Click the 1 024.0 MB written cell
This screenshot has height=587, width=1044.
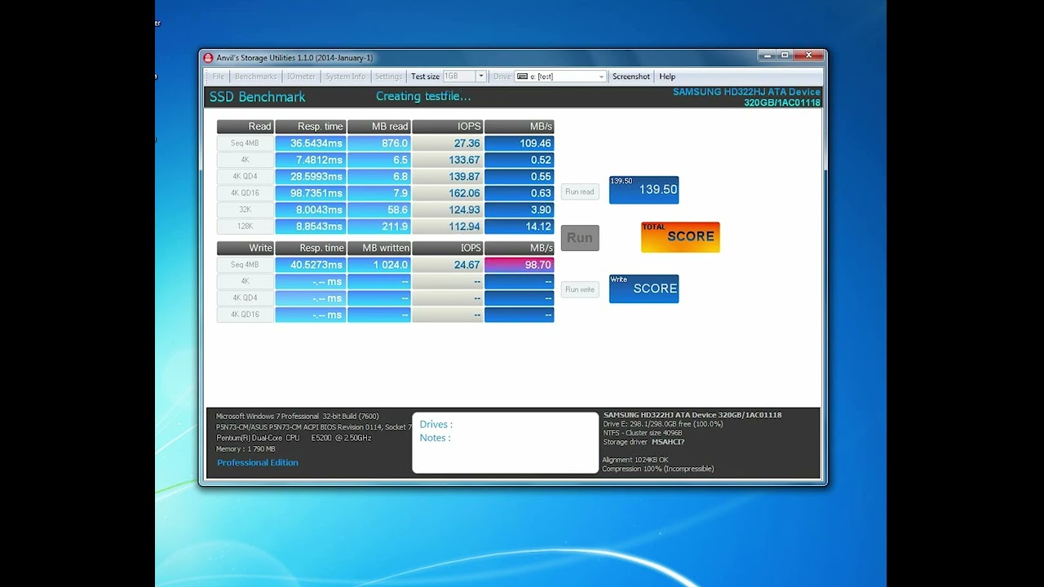379,265
